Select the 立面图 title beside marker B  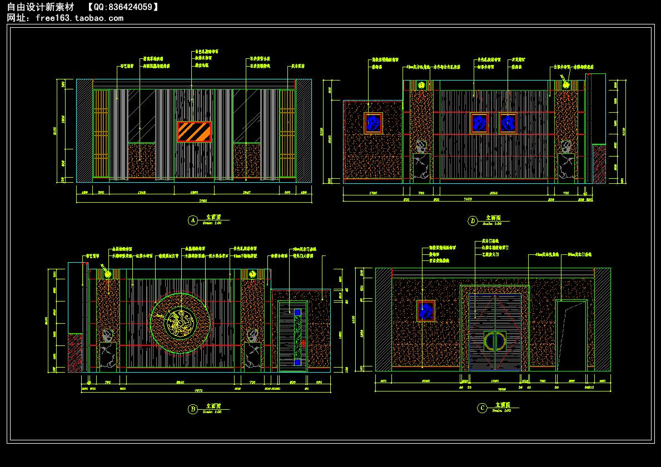(x=213, y=406)
